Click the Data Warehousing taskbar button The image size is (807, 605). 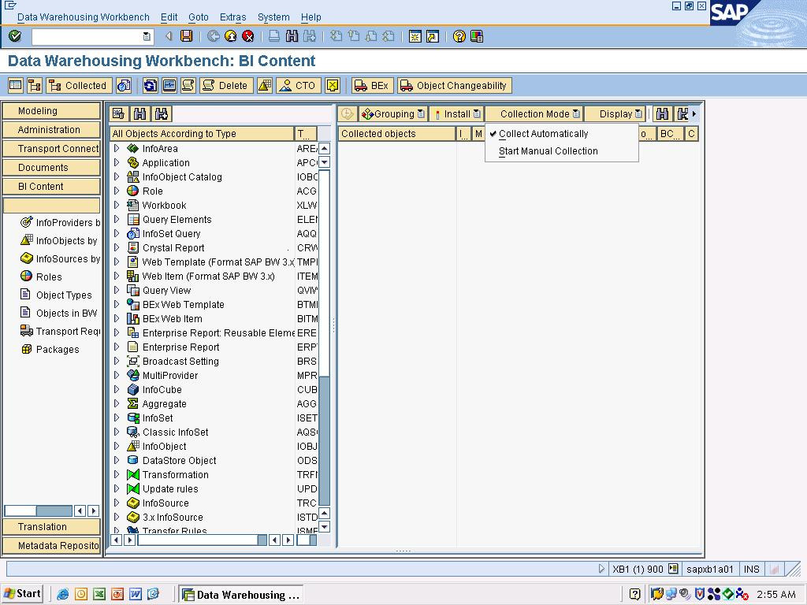241,595
